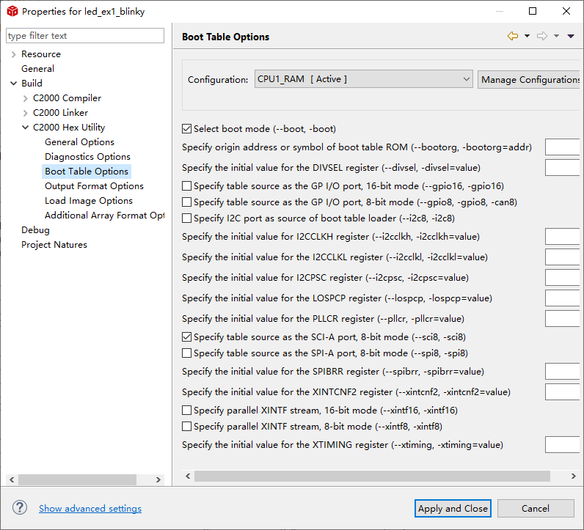Open Load Image Options page

(89, 201)
